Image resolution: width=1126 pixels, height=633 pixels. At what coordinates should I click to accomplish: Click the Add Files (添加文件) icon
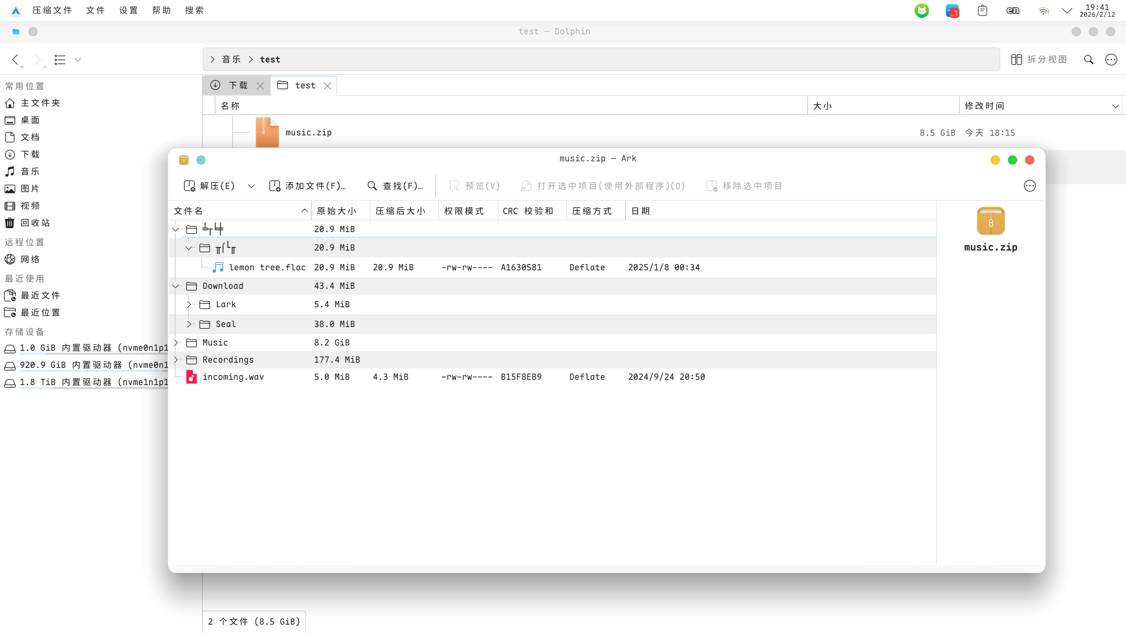pos(275,186)
